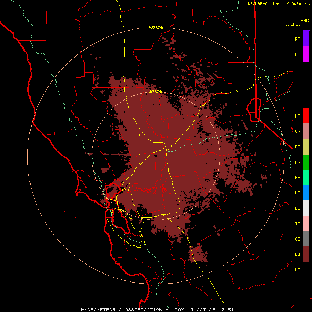Click the BI legend label
The image size is (312, 312).
point(297,254)
